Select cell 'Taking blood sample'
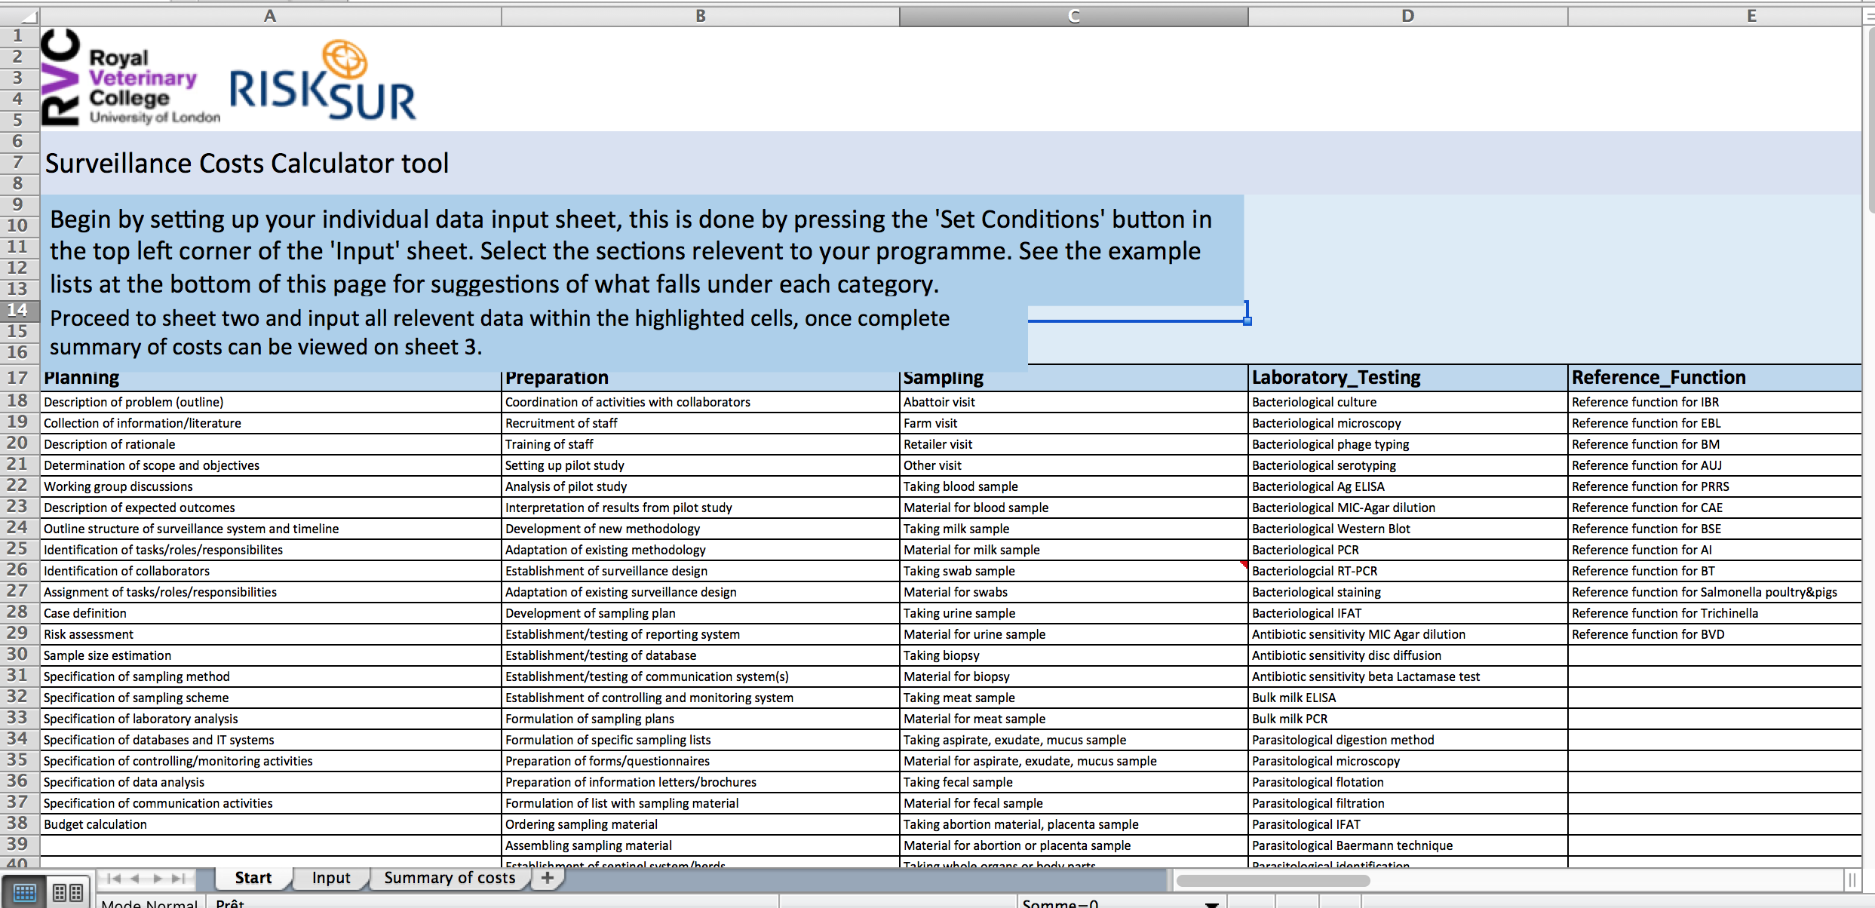The height and width of the screenshot is (908, 1875). (1074, 486)
